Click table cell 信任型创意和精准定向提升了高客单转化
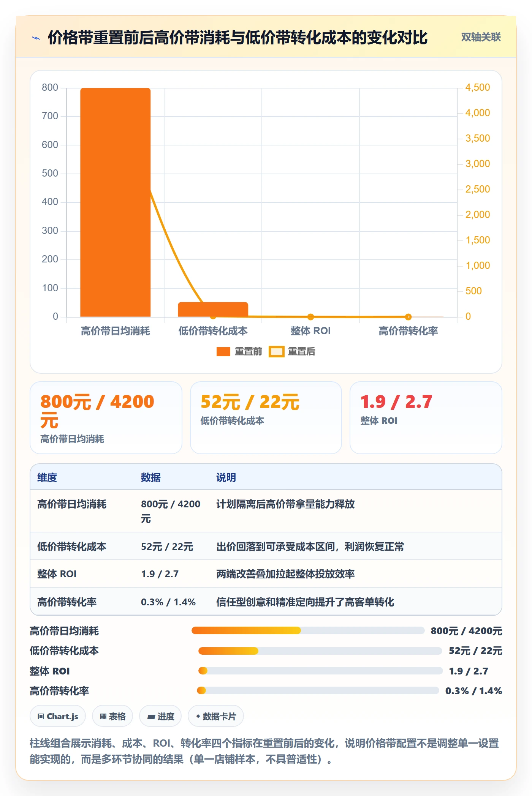This screenshot has height=796, width=532. (x=305, y=602)
